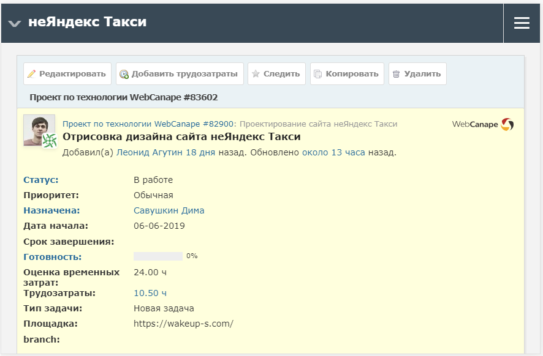543x356 pixels.
Task: Open author Леонид Агутин profile link
Action: [x=150, y=152]
